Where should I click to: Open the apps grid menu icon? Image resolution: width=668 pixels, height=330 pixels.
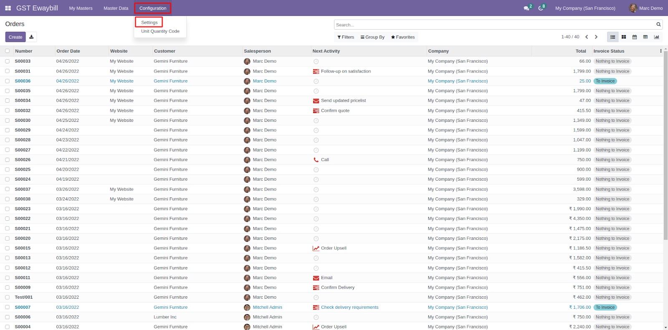pos(8,8)
